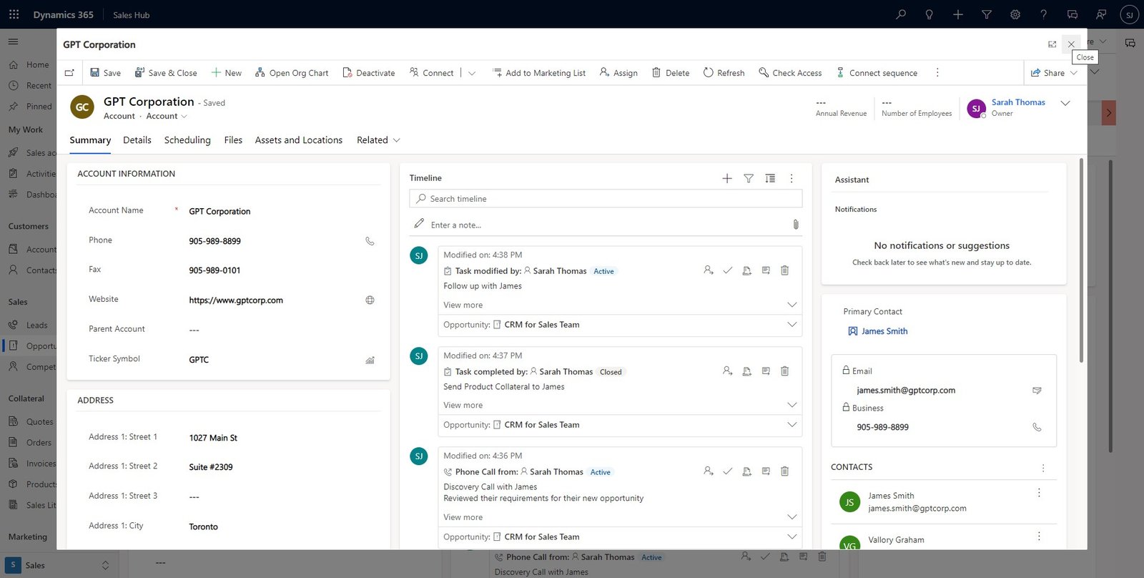Image resolution: width=1144 pixels, height=578 pixels.
Task: Open the Contacts section more options menu
Action: tap(1043, 468)
